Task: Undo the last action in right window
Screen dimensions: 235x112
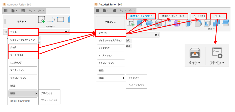Action: click(x=122, y=10)
